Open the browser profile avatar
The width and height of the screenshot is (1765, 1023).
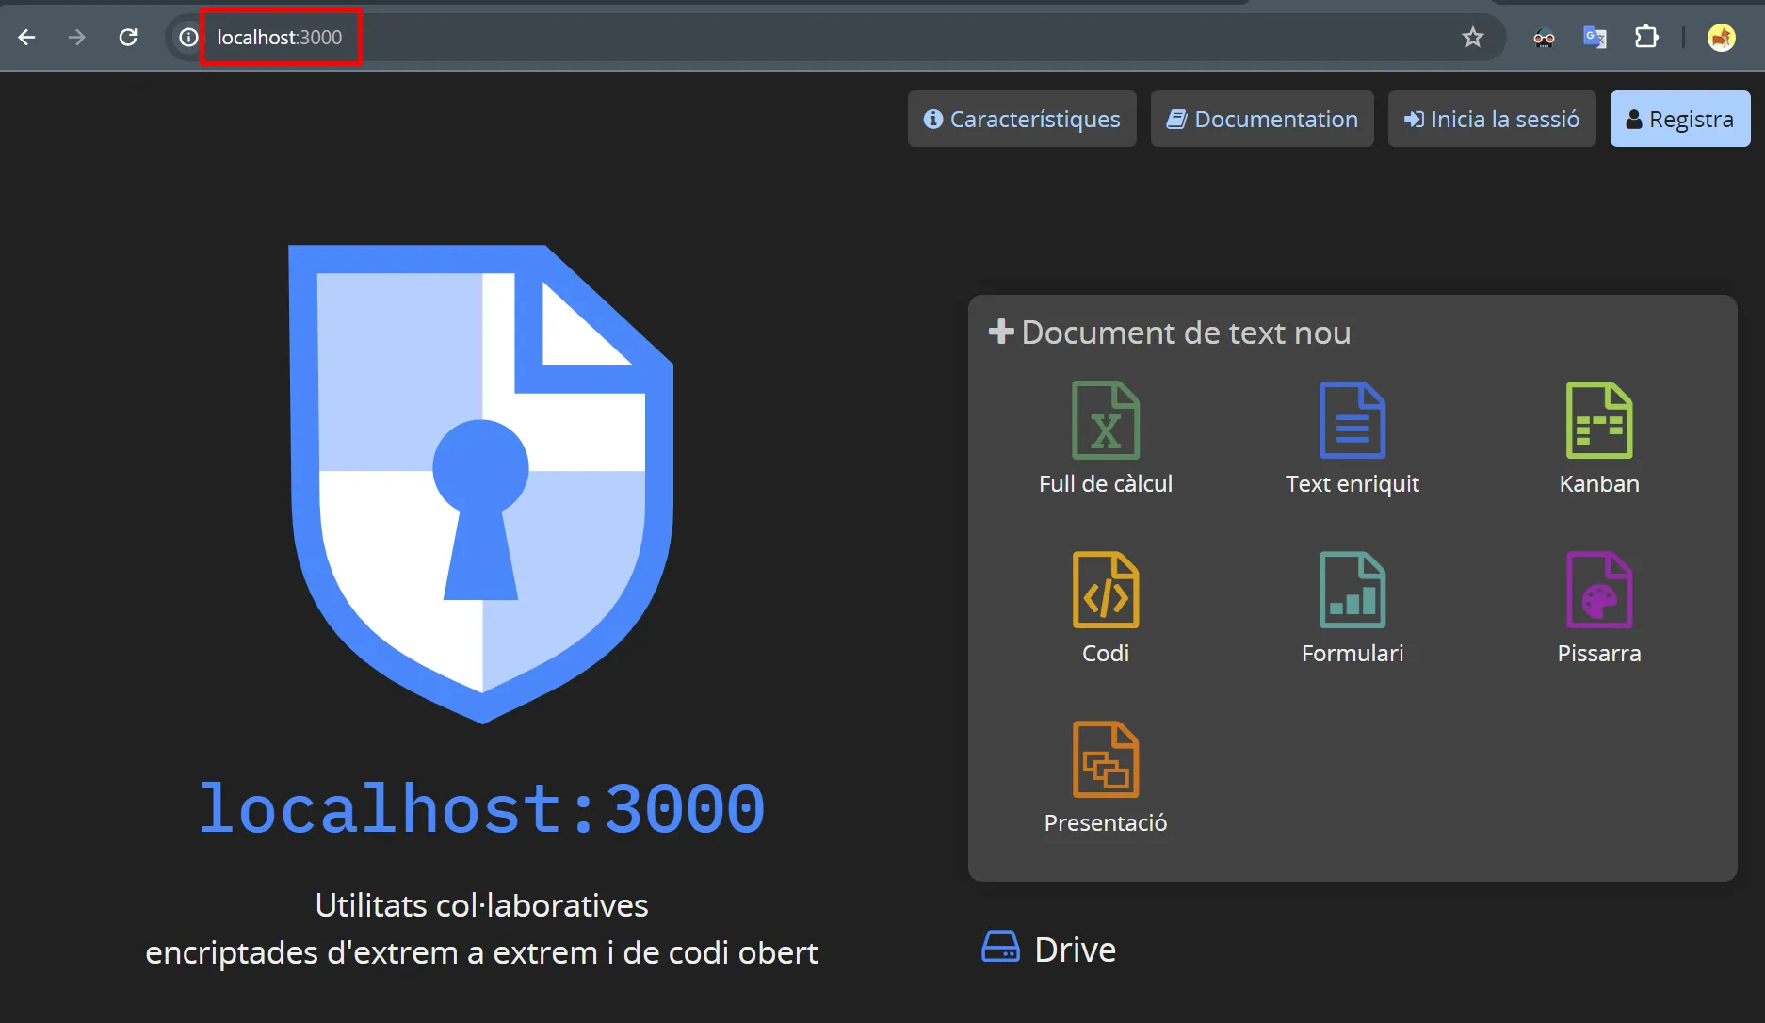click(1721, 38)
